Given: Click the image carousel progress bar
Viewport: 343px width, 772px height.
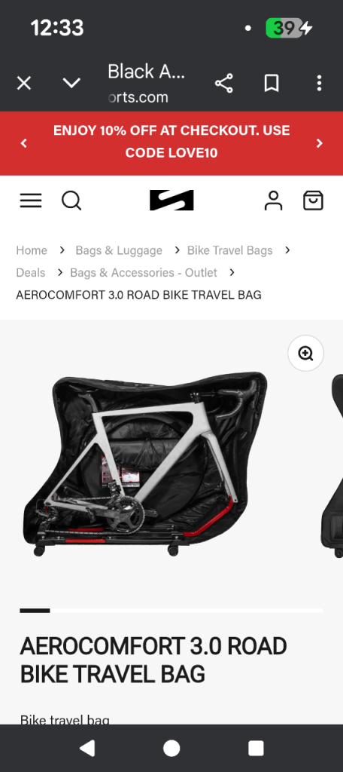Looking at the screenshot, I should click(x=171, y=611).
